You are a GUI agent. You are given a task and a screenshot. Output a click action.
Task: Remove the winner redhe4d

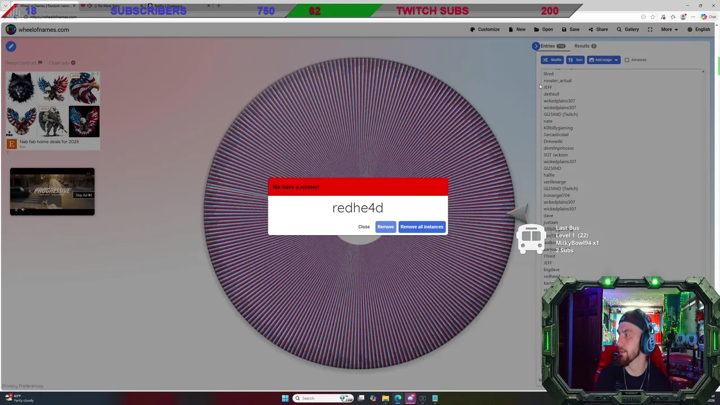point(385,227)
